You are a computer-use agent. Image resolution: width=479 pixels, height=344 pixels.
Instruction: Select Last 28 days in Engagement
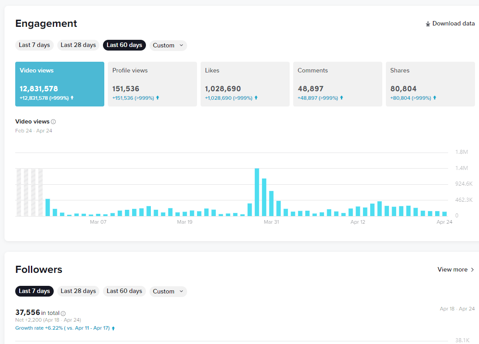pyautogui.click(x=78, y=45)
